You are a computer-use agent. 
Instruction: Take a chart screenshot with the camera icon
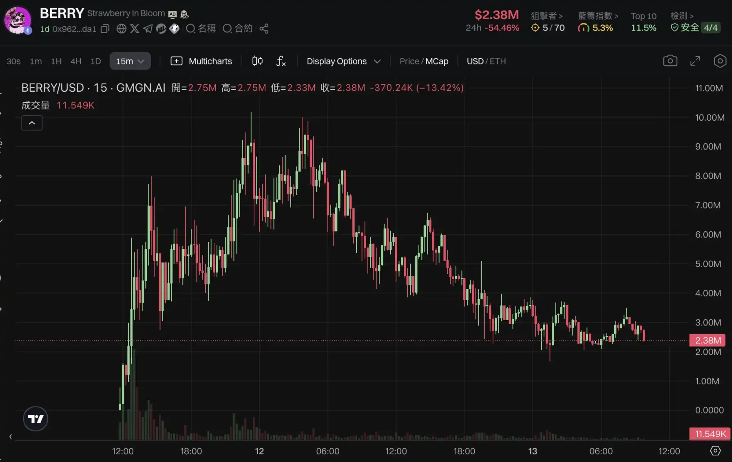click(670, 61)
